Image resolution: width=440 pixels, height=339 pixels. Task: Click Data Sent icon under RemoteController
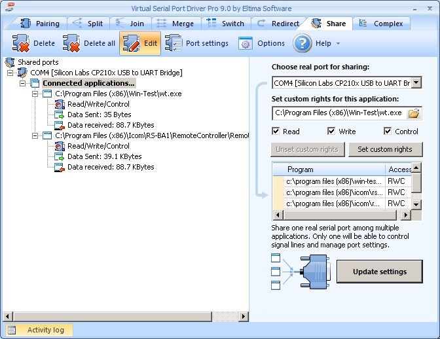60,156
